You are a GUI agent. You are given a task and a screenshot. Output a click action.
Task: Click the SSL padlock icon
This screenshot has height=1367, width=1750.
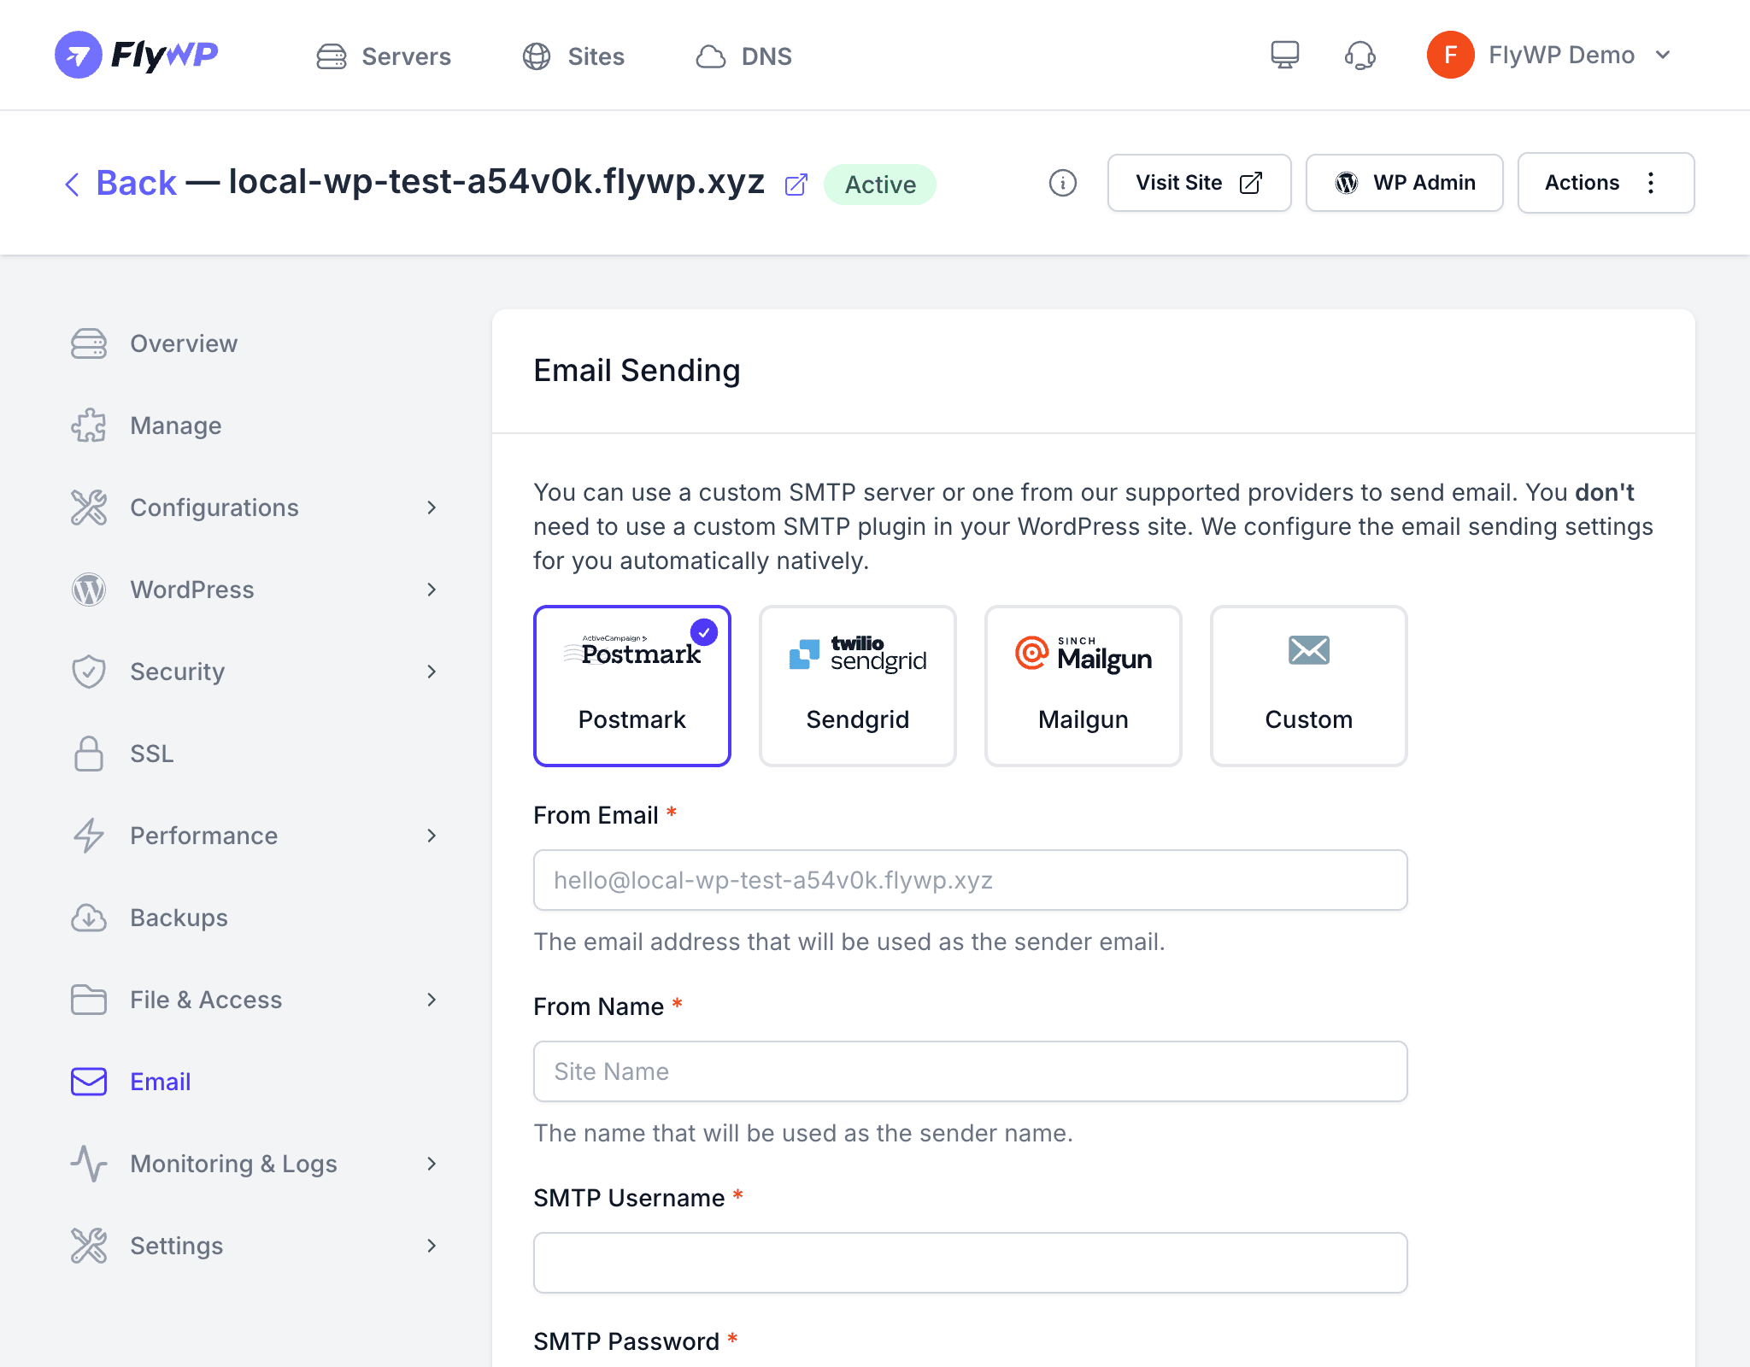89,754
